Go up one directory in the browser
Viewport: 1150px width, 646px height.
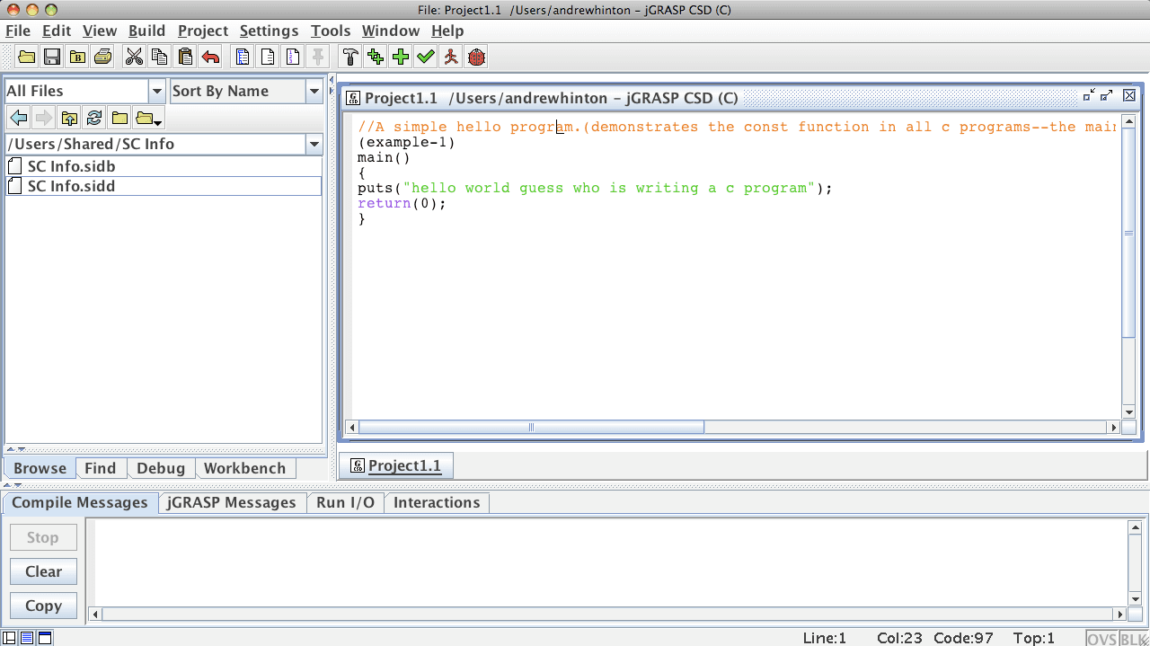pos(69,117)
